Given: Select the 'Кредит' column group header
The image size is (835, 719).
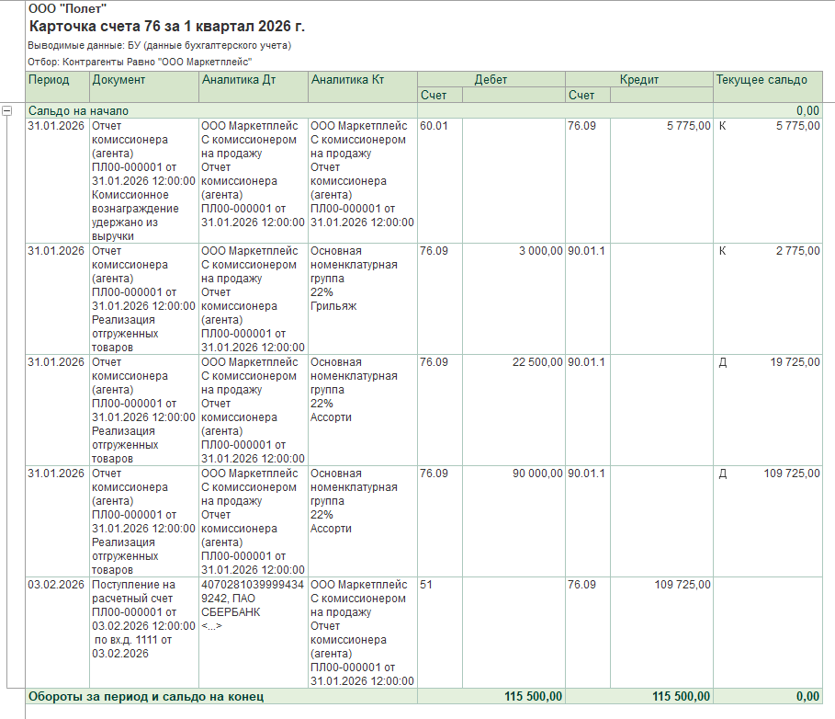Looking at the screenshot, I should (x=638, y=80).
